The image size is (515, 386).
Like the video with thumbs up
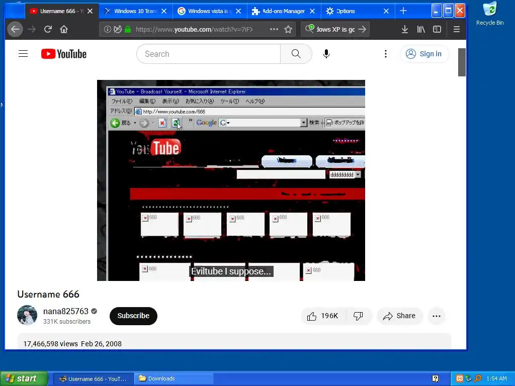(x=322, y=316)
